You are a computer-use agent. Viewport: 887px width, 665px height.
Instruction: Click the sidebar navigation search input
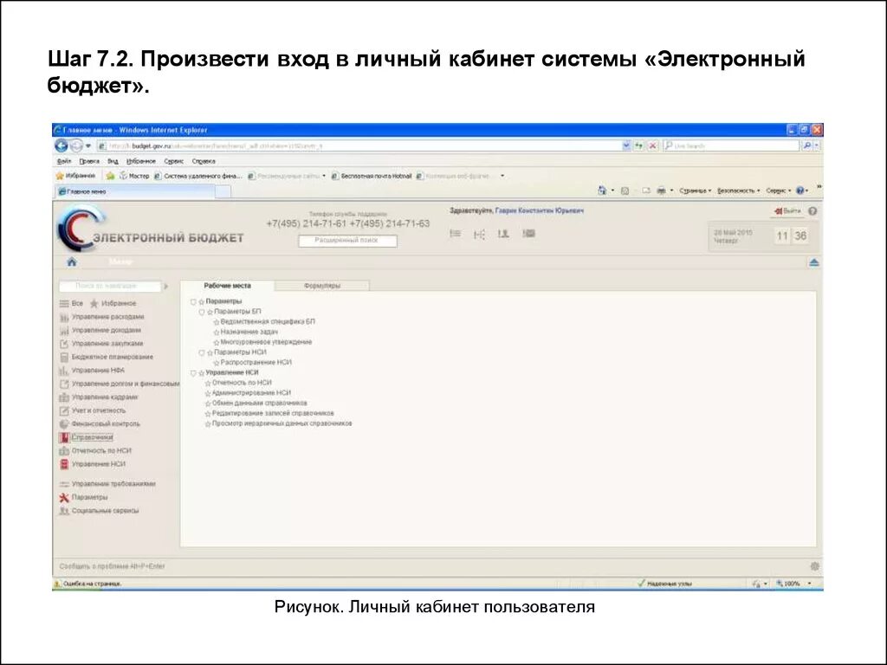click(x=110, y=286)
